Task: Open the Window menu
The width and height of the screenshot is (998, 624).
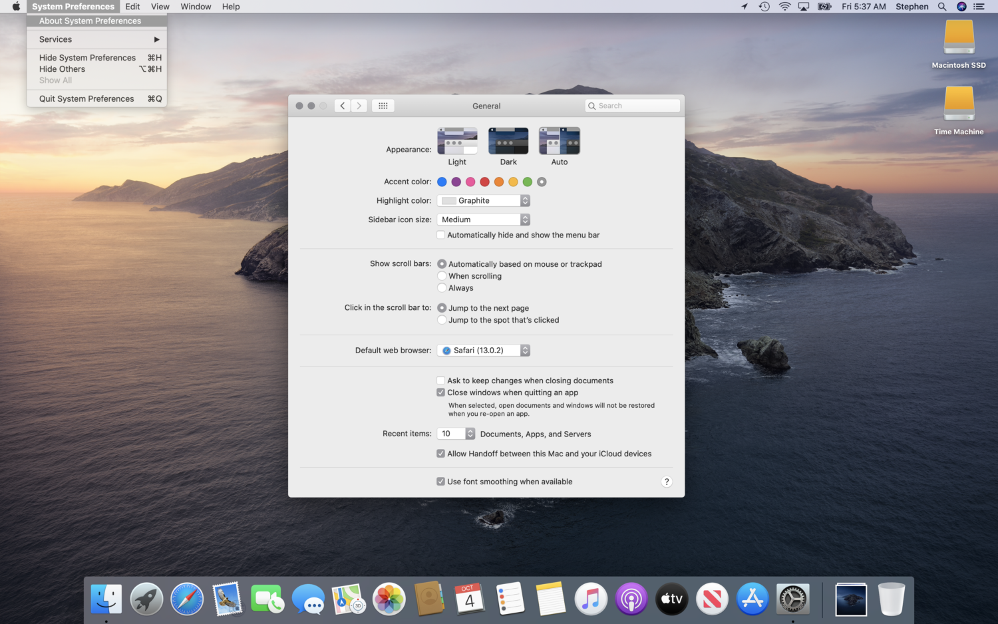Action: click(x=196, y=7)
